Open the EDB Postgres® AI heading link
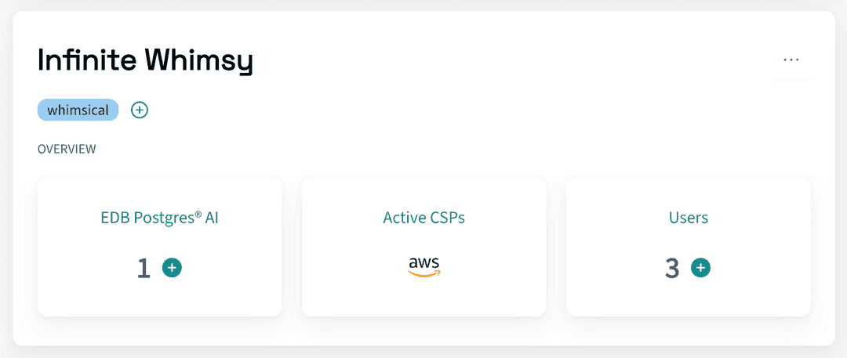Image resolution: width=847 pixels, height=358 pixels. [159, 218]
